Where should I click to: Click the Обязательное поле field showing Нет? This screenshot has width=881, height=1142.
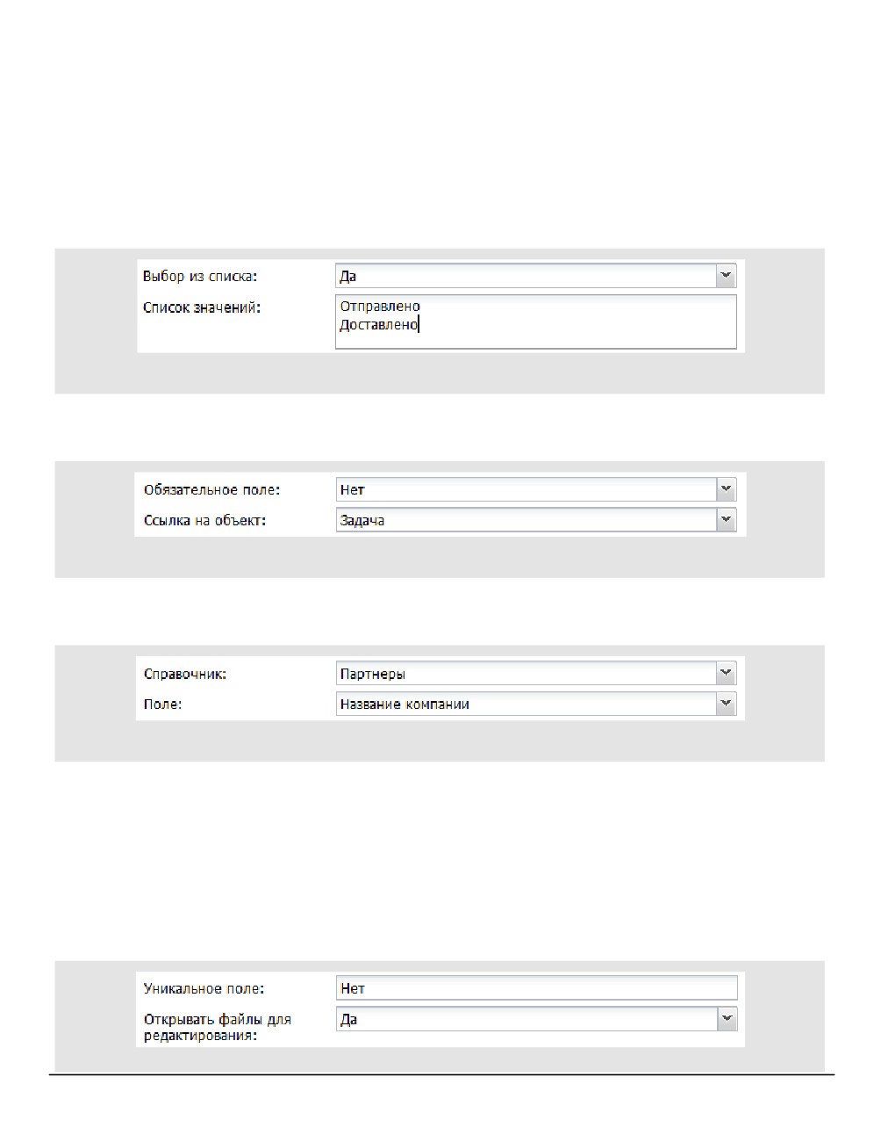coord(535,489)
